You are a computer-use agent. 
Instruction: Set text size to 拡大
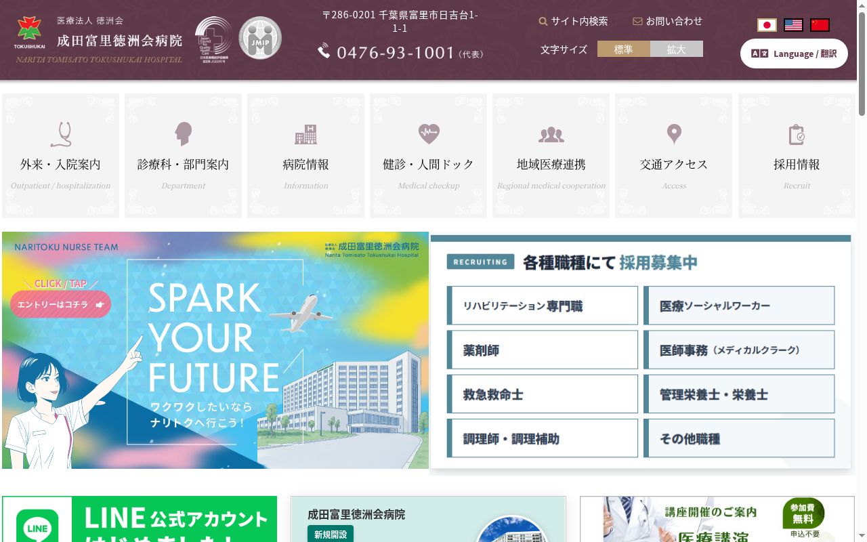[x=677, y=49]
